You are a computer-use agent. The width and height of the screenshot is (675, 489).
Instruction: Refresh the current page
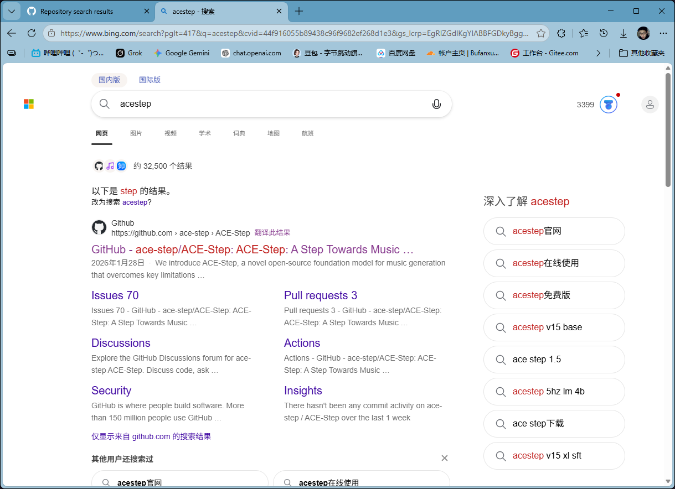(32, 33)
